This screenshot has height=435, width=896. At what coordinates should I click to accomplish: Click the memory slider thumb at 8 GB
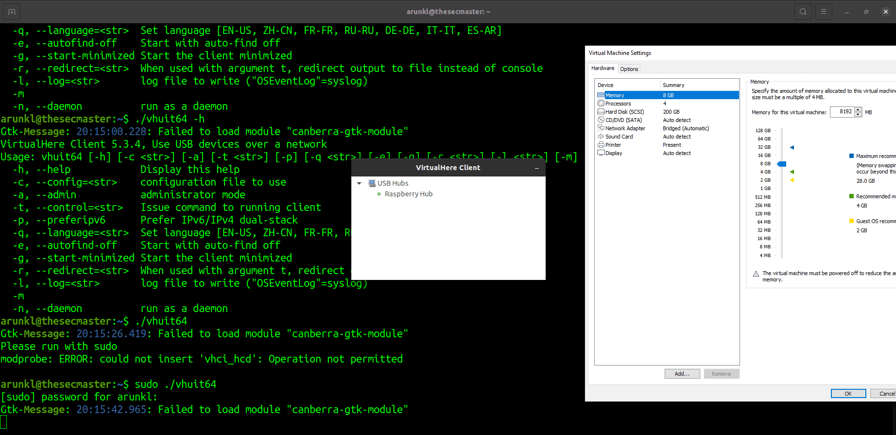[x=782, y=164]
